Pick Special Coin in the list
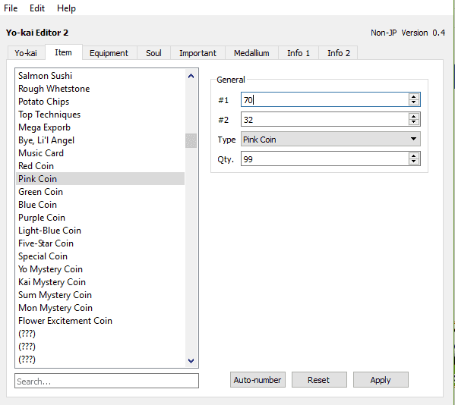455x405 pixels. tap(100, 256)
